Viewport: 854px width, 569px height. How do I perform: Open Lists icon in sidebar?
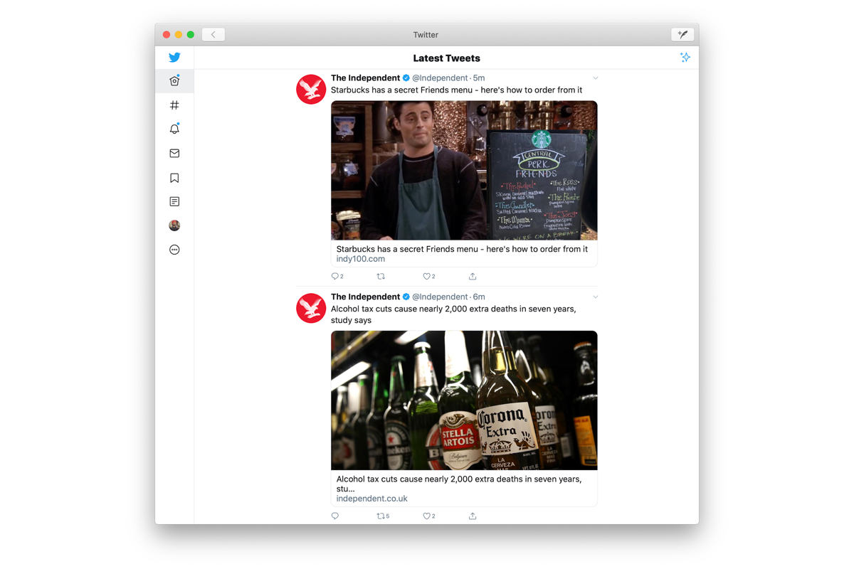coord(174,201)
